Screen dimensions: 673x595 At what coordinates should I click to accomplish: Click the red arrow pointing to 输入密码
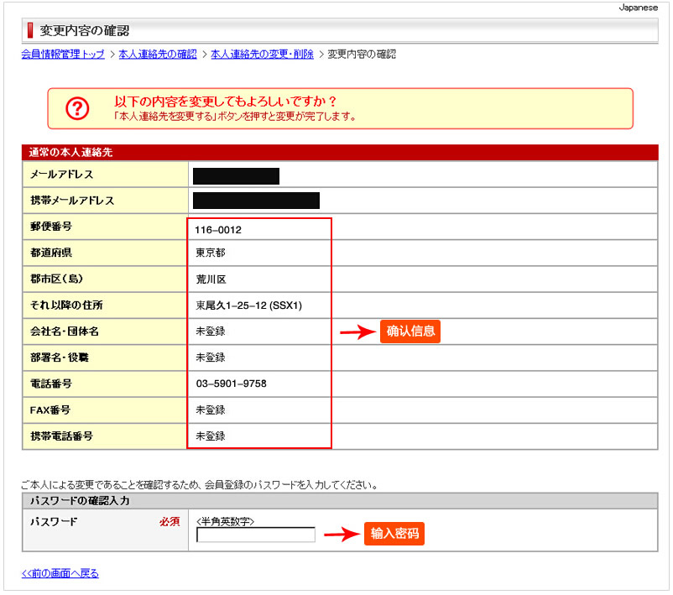click(x=340, y=535)
